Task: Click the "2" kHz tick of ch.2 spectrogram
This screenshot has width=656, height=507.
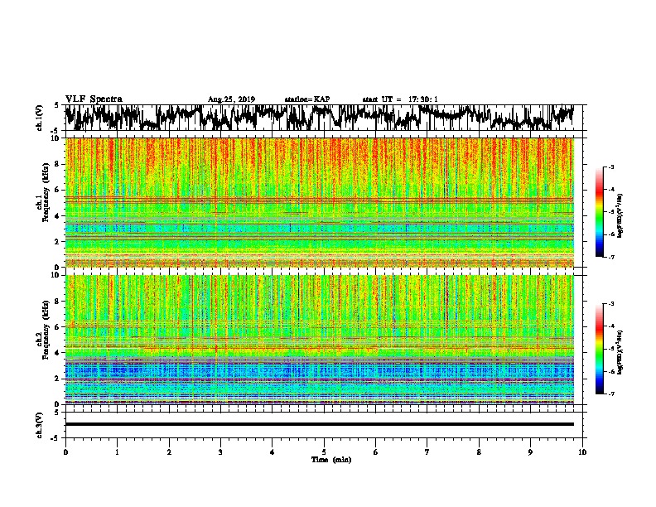Action: 59,379
